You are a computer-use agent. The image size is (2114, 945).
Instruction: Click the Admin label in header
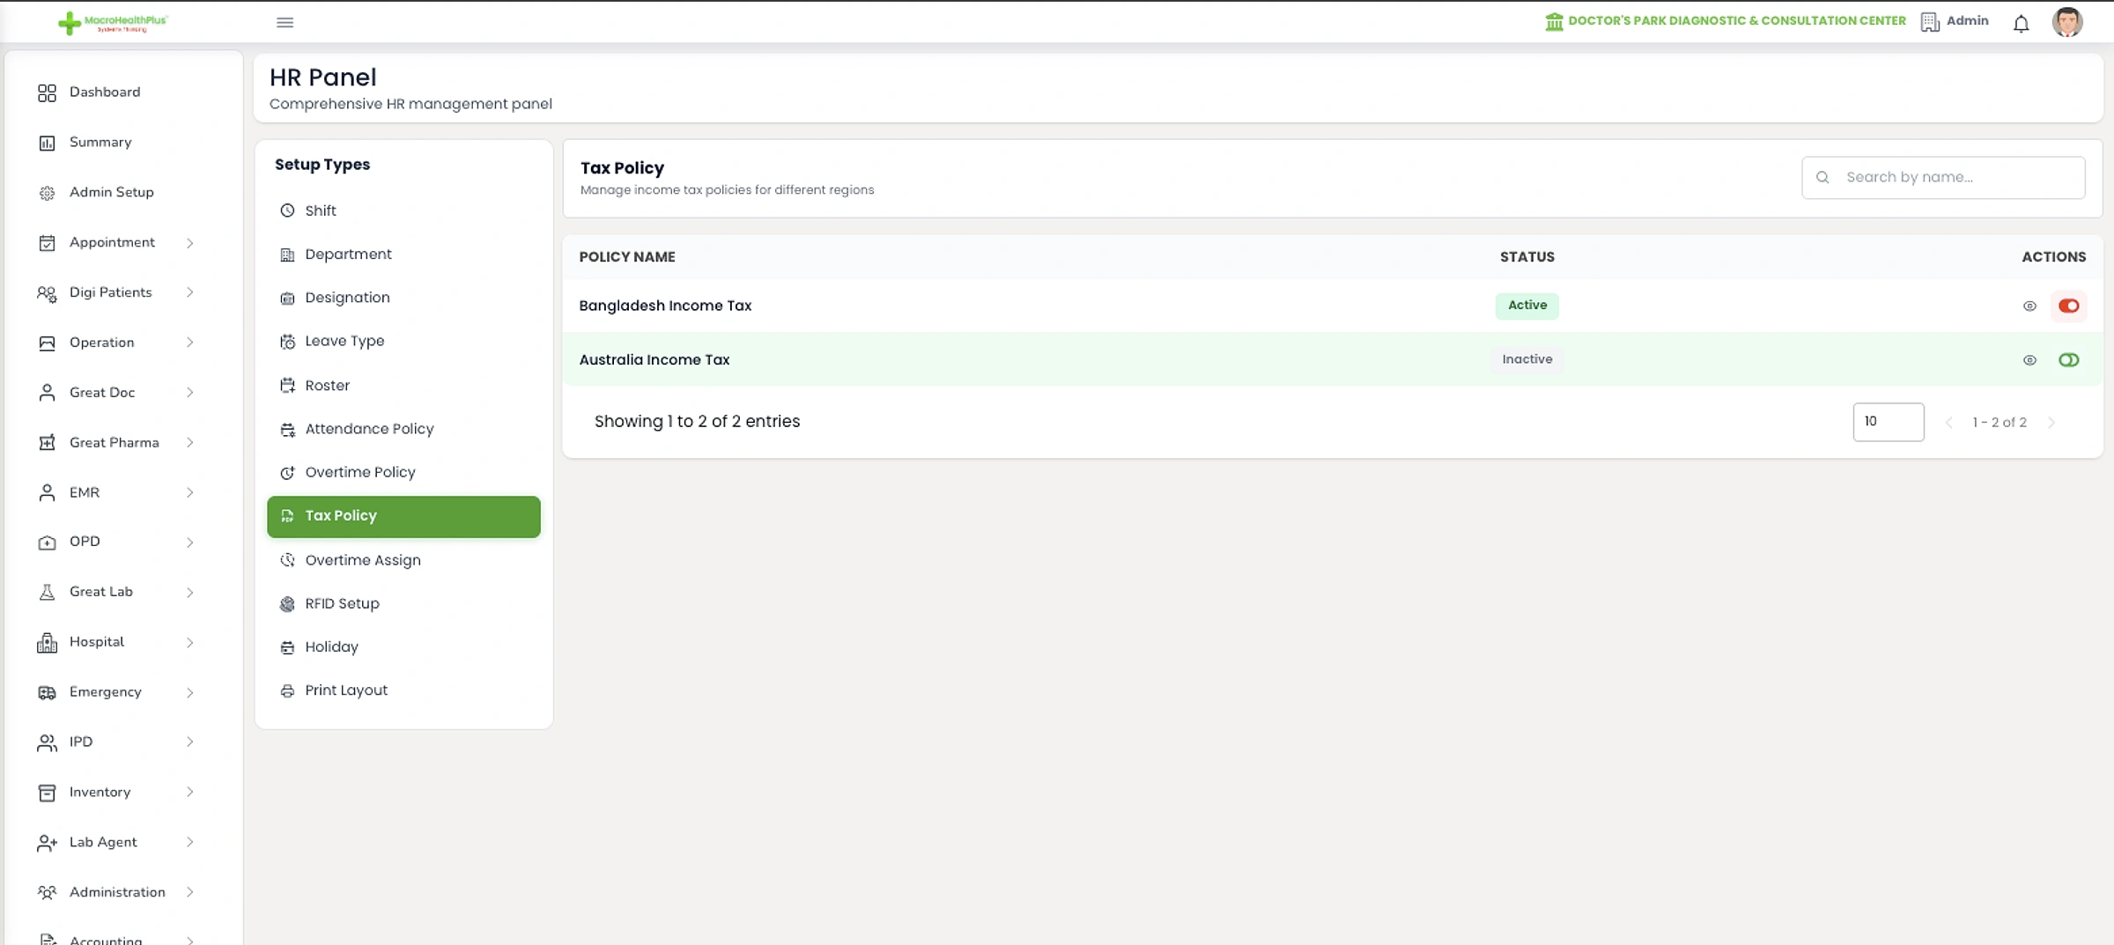(1967, 21)
